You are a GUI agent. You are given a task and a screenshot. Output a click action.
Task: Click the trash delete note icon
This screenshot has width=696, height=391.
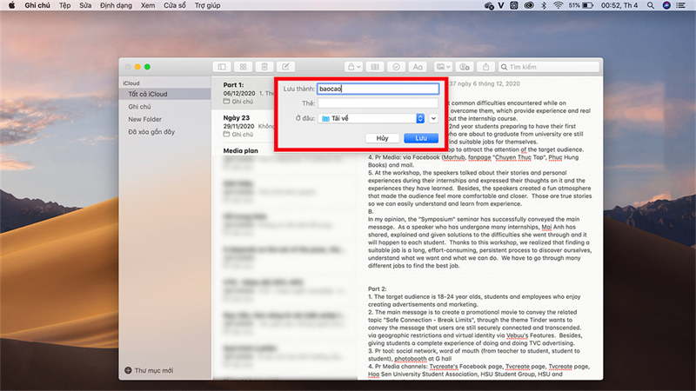[264, 66]
